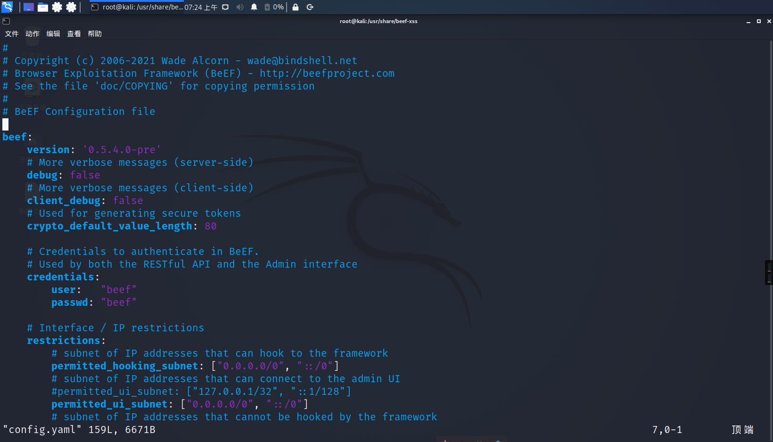Open the file manager from the top panel

coord(42,7)
